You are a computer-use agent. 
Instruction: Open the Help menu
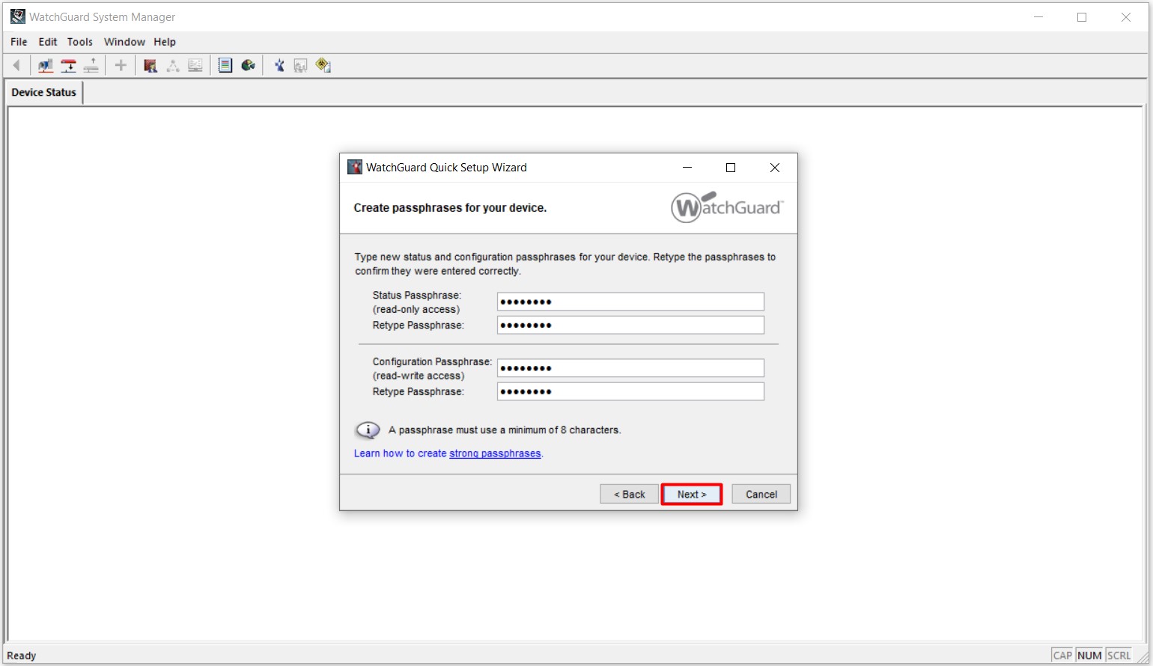(165, 42)
